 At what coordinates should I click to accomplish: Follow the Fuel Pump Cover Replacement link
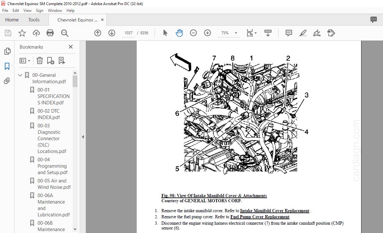pyautogui.click(x=260, y=217)
